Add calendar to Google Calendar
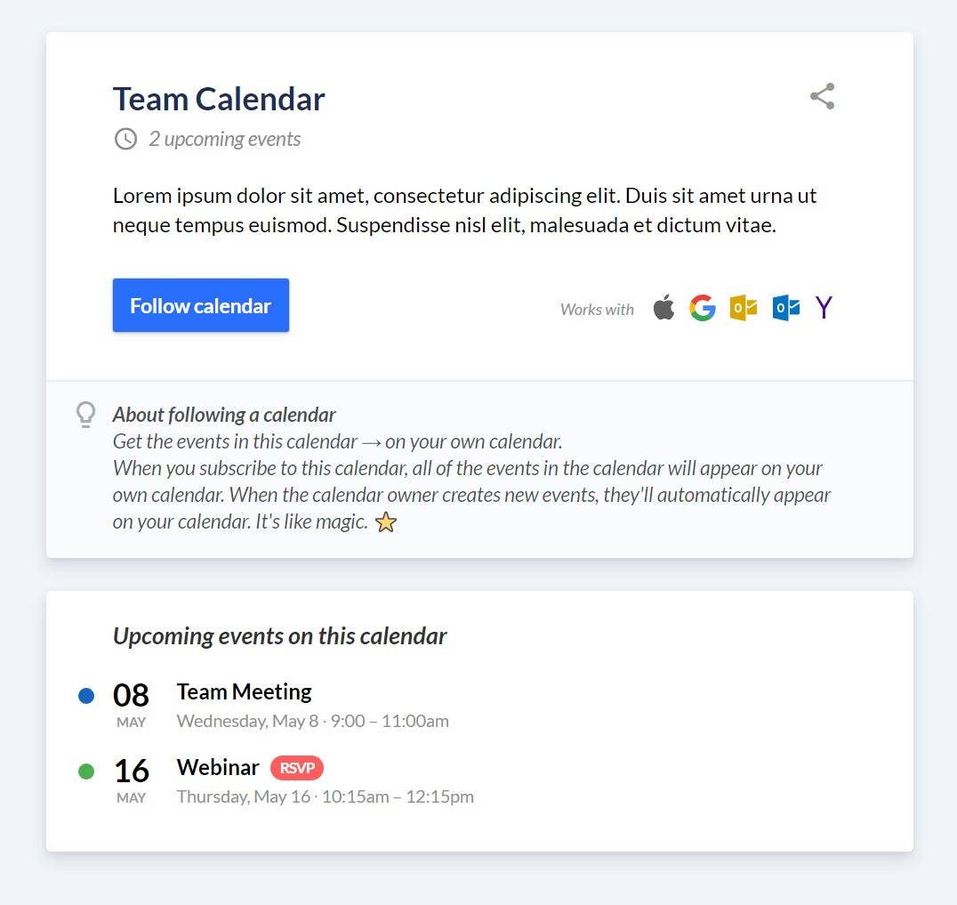Viewport: 957px width, 905px height. [x=703, y=307]
